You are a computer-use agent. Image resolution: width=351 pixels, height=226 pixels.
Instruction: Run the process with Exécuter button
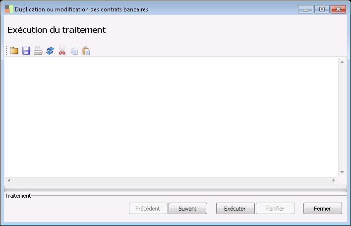pos(235,209)
